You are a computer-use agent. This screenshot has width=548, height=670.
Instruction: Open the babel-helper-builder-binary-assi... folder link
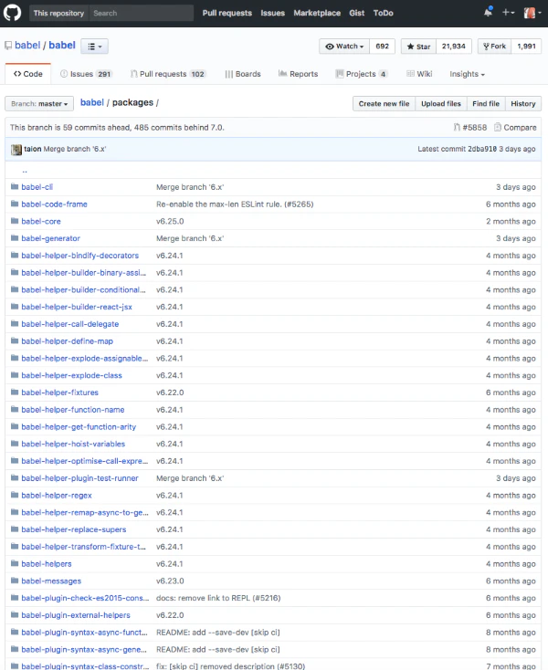click(84, 273)
